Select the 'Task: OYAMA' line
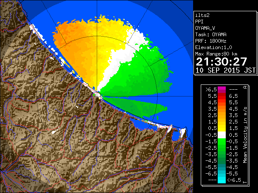The image size is (258, 193). point(211,35)
